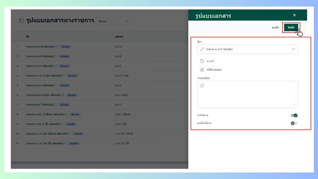Click the check-circle icon on row บ.ว.จ. 2-ชพ
Viewport: 318px width, 179px height.
[x=63, y=75]
